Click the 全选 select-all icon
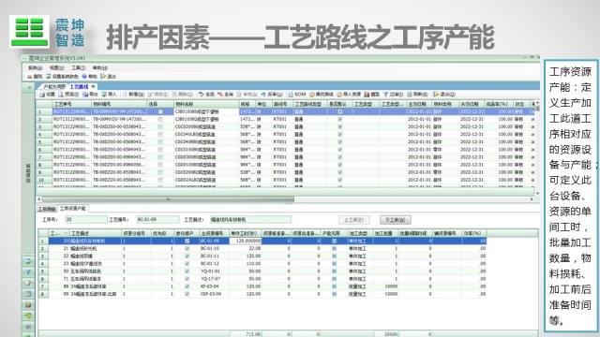 pos(202,94)
